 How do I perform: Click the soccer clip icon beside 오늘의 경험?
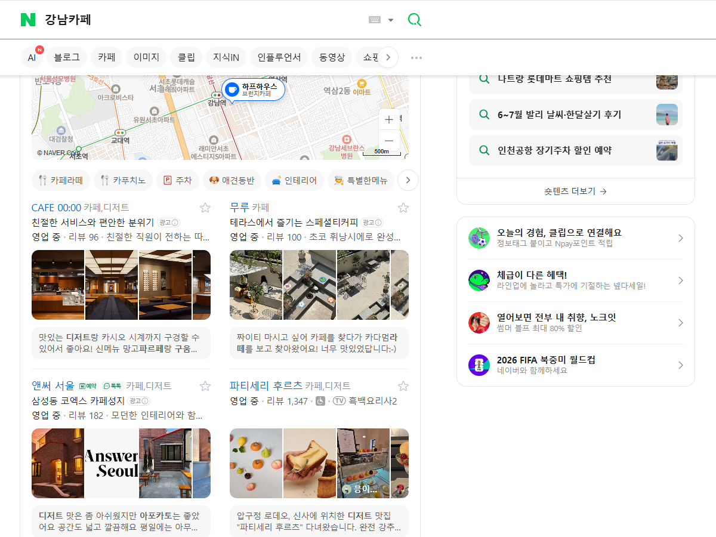tap(479, 238)
